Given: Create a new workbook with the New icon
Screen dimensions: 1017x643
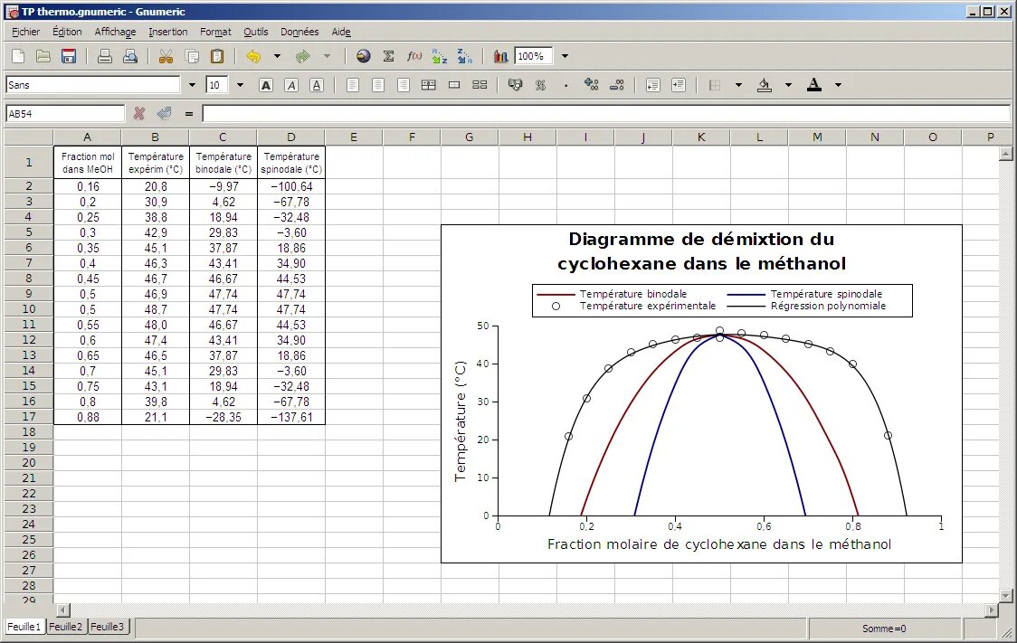Looking at the screenshot, I should 18,56.
